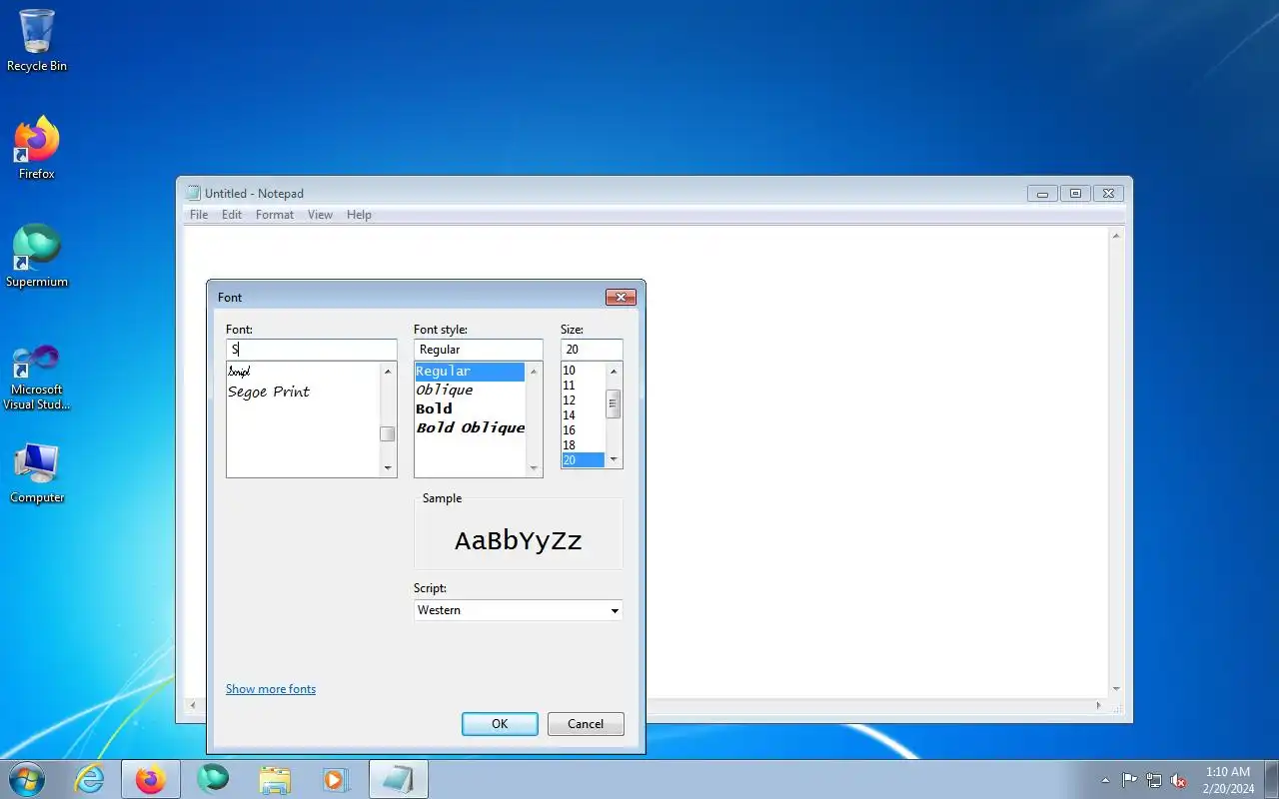Open the Help menu in Notepad
1279x799 pixels.
click(359, 215)
